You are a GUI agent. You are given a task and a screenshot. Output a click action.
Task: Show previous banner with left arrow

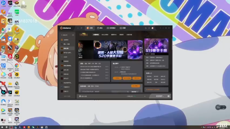click(80, 50)
